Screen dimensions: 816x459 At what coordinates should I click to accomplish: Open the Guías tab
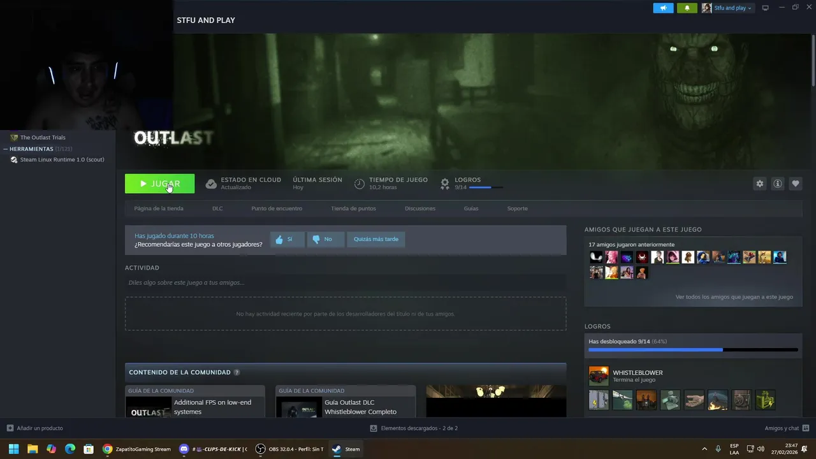click(x=471, y=208)
